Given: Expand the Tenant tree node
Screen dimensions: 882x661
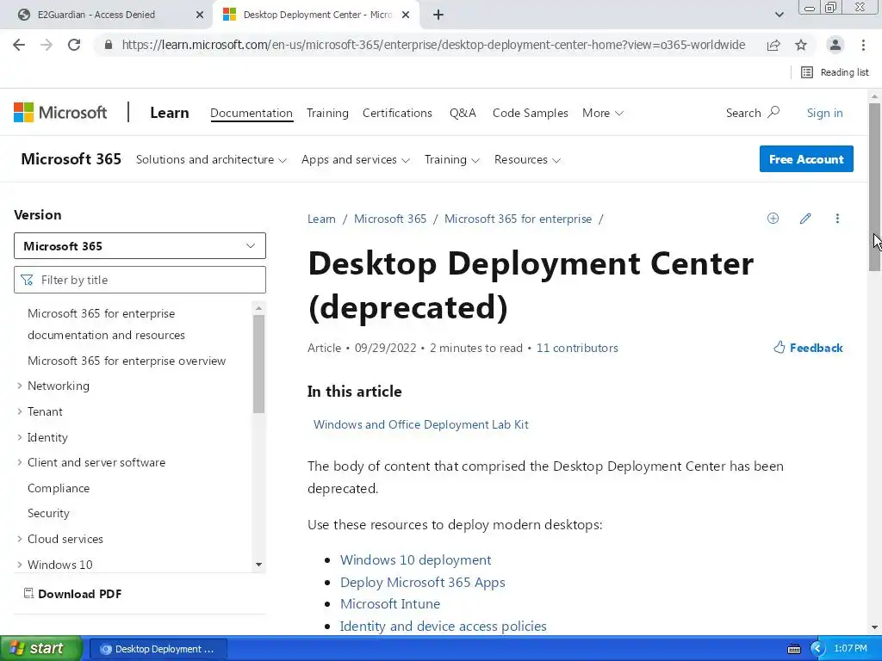Looking at the screenshot, I should click(20, 411).
